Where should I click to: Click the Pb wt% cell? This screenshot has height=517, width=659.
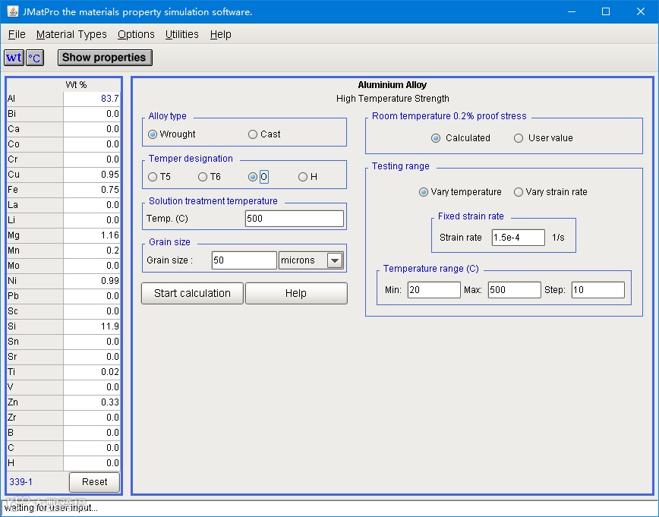tap(92, 296)
